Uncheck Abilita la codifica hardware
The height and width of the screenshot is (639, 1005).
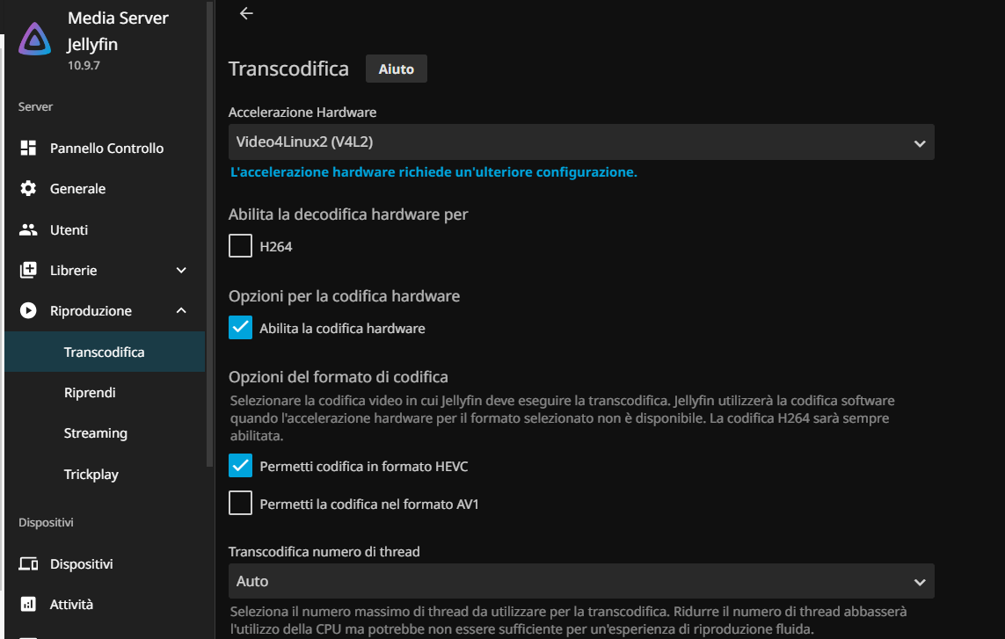pyautogui.click(x=240, y=328)
